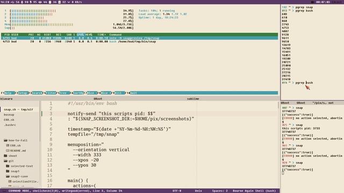Screen dimensions: 344x193
Task: Open the Spaces: 2 indentation menu
Action: [x=220, y=191]
